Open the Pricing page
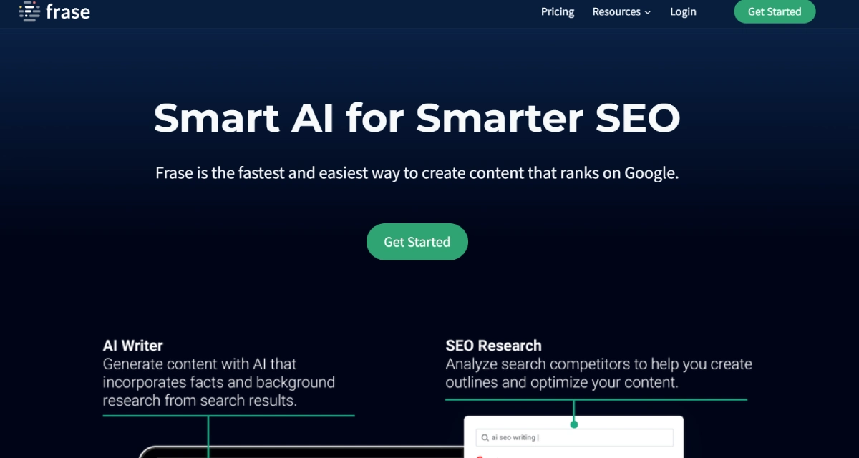Viewport: 859px width, 458px height. tap(558, 11)
